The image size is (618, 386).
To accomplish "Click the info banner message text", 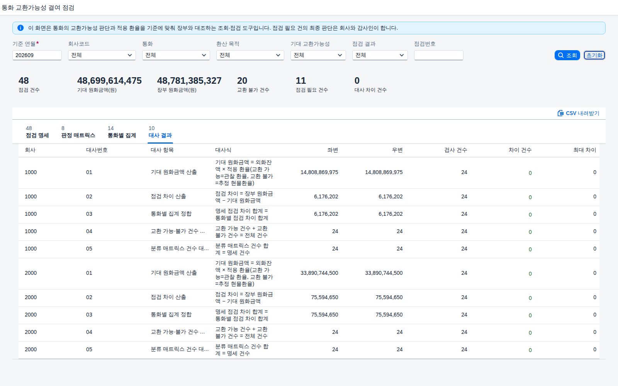I will click(213, 28).
